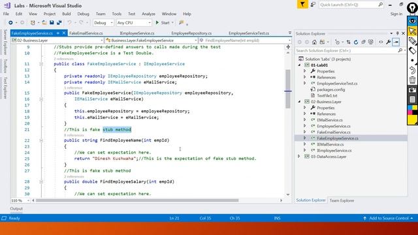
Task: Toggle the split-editor plus button above scrollbar
Action: click(288, 47)
